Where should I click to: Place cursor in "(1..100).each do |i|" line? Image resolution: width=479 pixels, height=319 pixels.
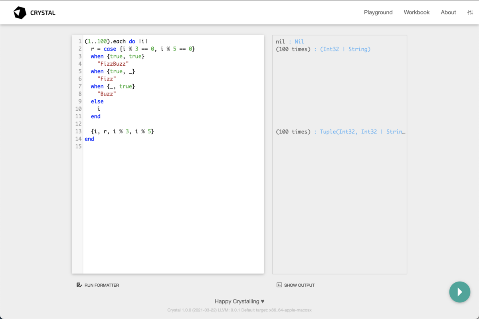(x=116, y=41)
